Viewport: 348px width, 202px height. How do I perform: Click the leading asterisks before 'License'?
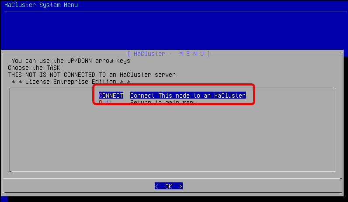pyautogui.click(x=17, y=82)
